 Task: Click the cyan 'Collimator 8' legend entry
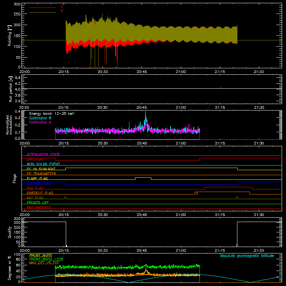coord(40,118)
